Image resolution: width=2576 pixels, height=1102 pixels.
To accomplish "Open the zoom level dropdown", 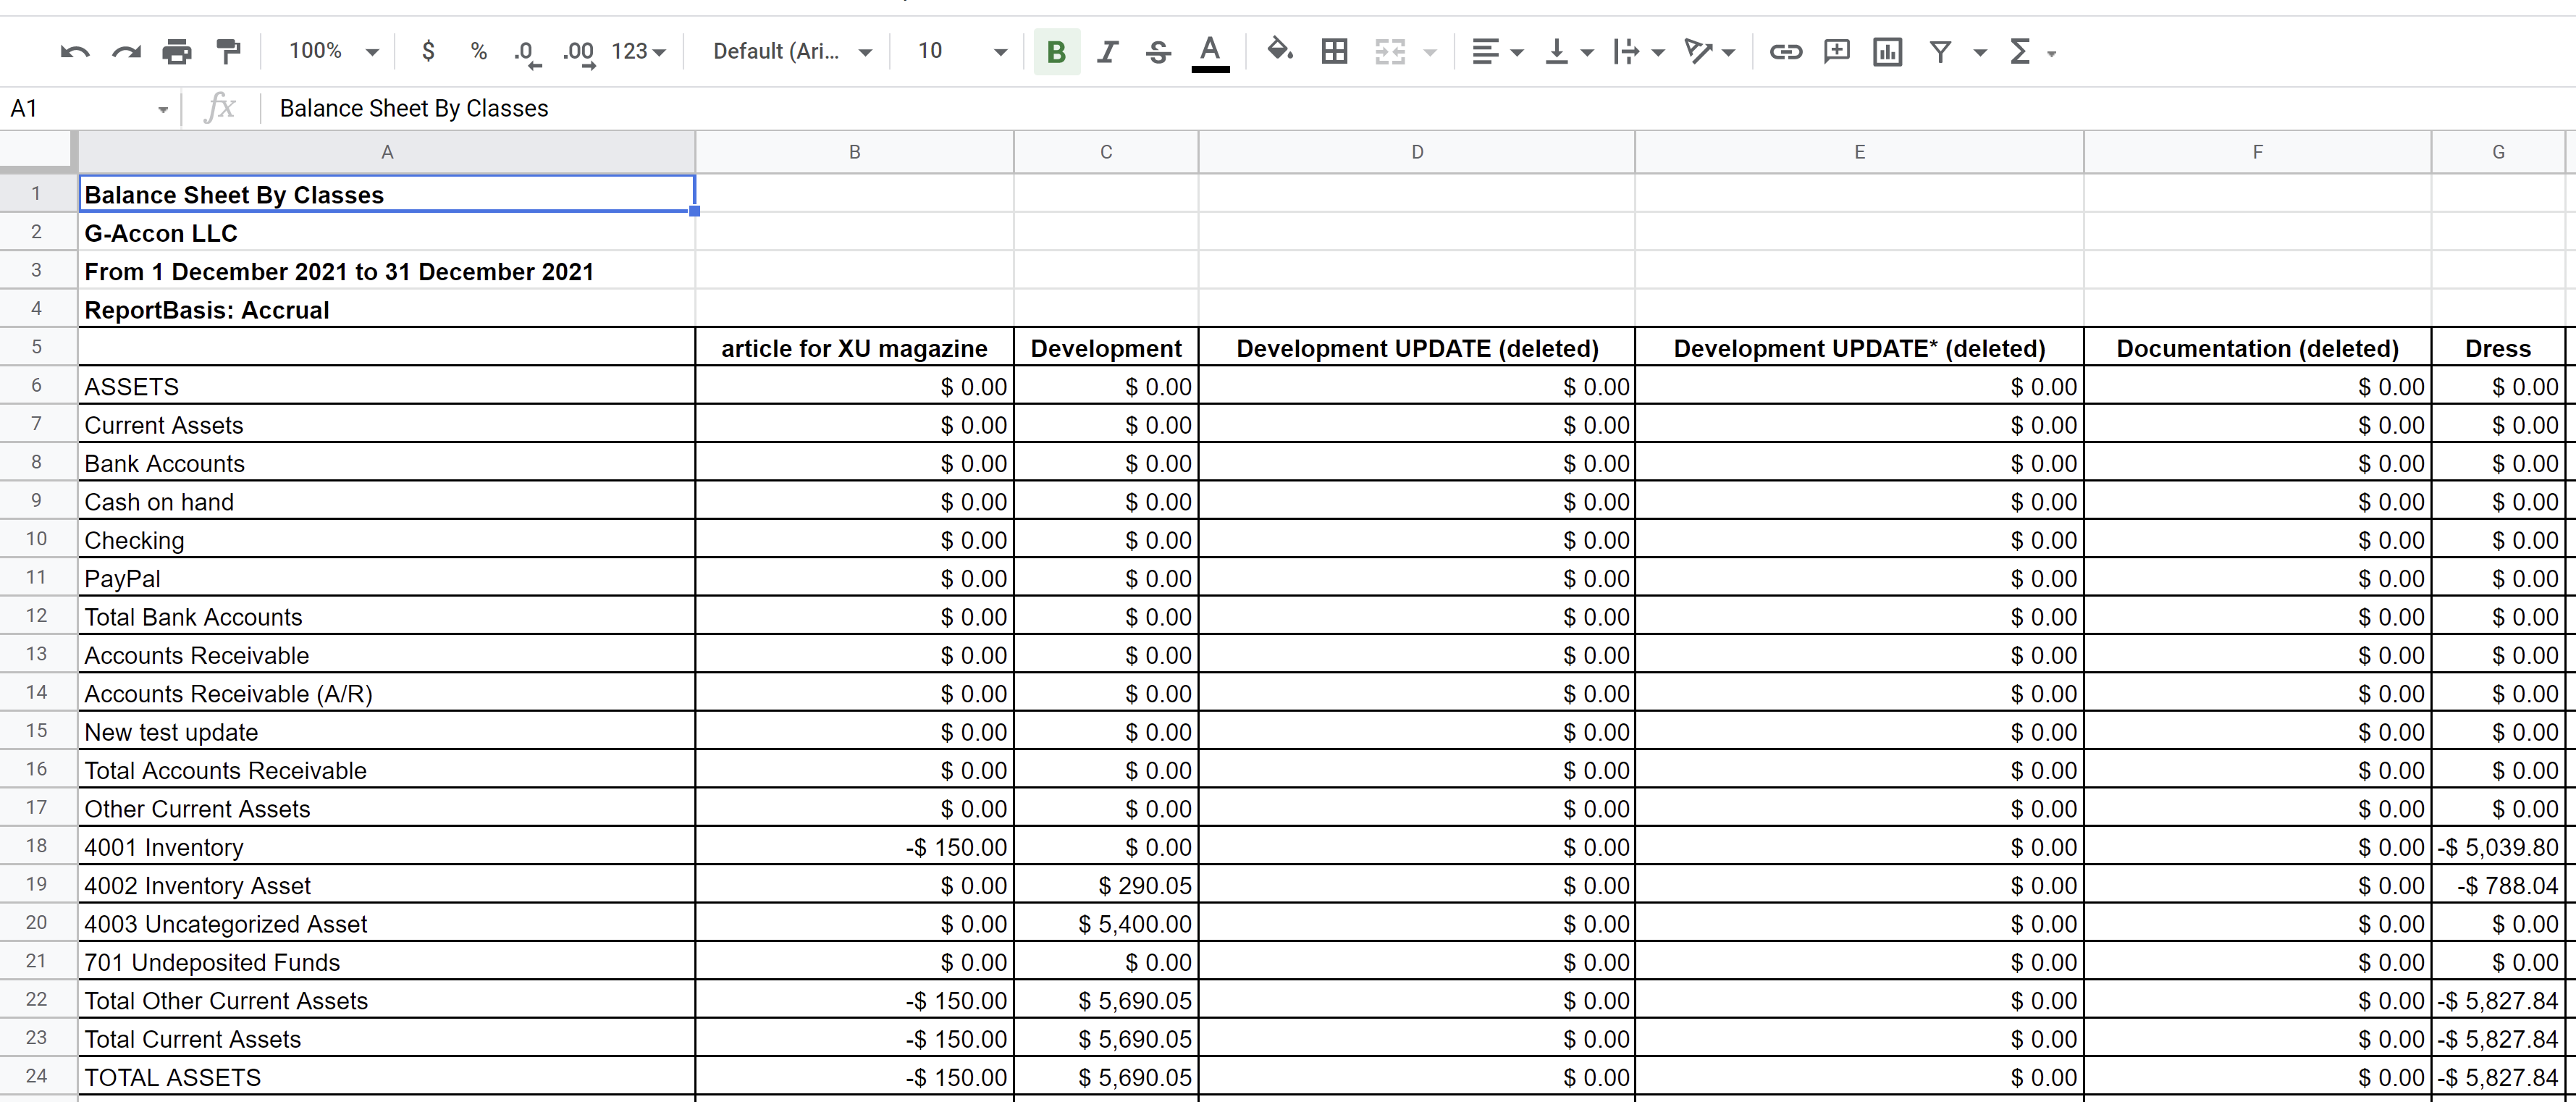I will 333,51.
